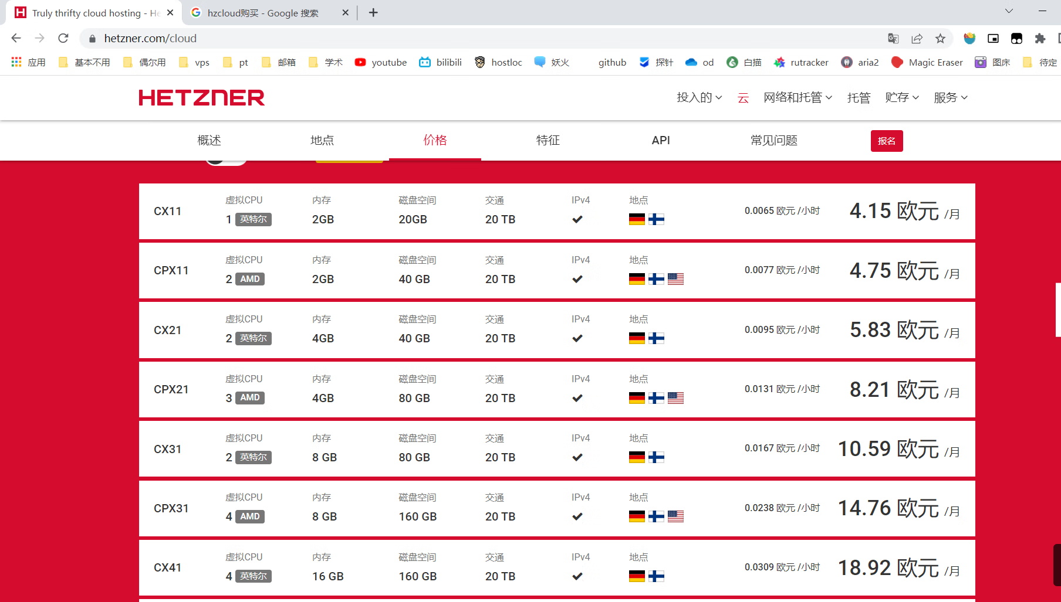This screenshot has height=602, width=1061.
Task: Click the IPv4 checkmark in CX21 row
Action: (x=577, y=338)
